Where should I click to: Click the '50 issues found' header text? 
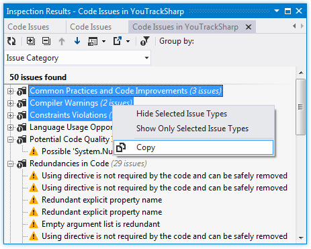pyautogui.click(x=38, y=77)
